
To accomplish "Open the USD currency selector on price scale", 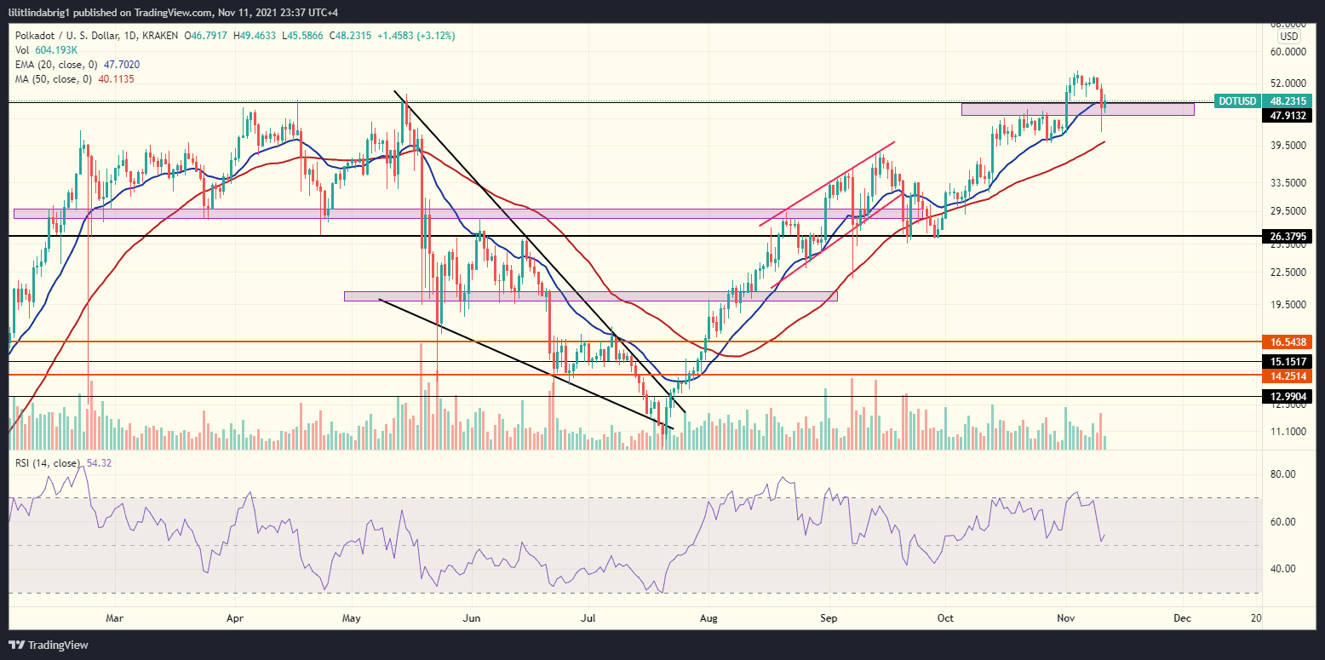I will click(1288, 36).
